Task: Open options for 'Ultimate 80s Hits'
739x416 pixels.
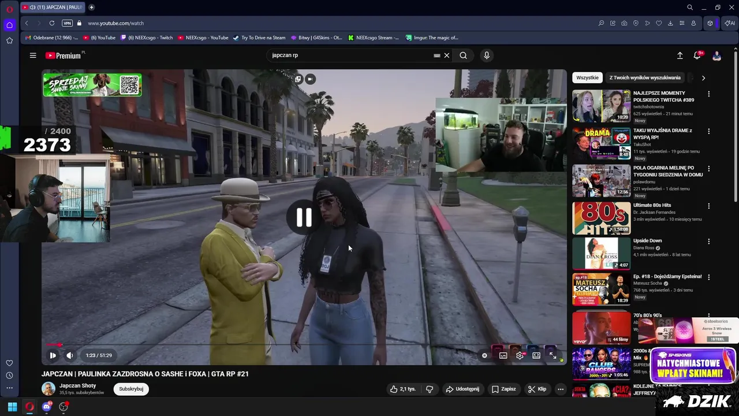Action: (708, 206)
